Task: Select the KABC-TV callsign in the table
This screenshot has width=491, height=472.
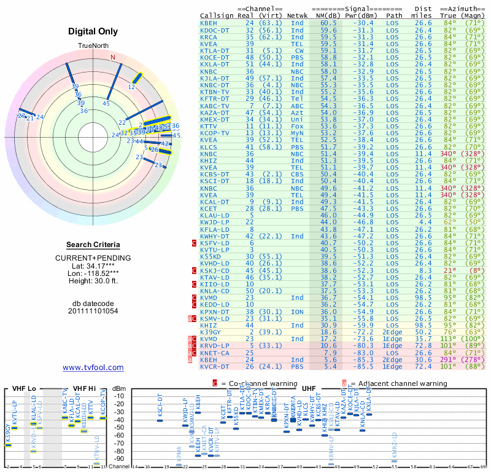Action: click(215, 106)
